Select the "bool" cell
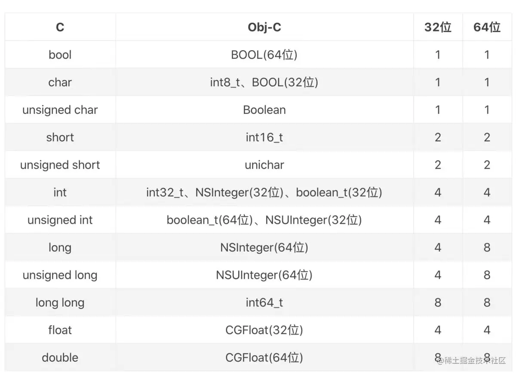Screen dimensions: 516x375 click(60, 55)
